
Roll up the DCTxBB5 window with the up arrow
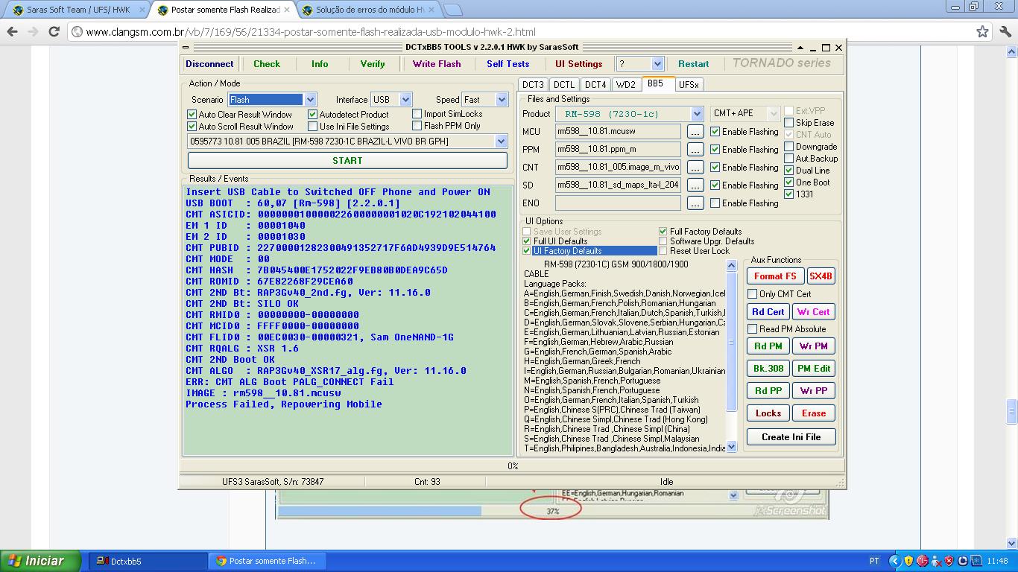pyautogui.click(x=800, y=47)
